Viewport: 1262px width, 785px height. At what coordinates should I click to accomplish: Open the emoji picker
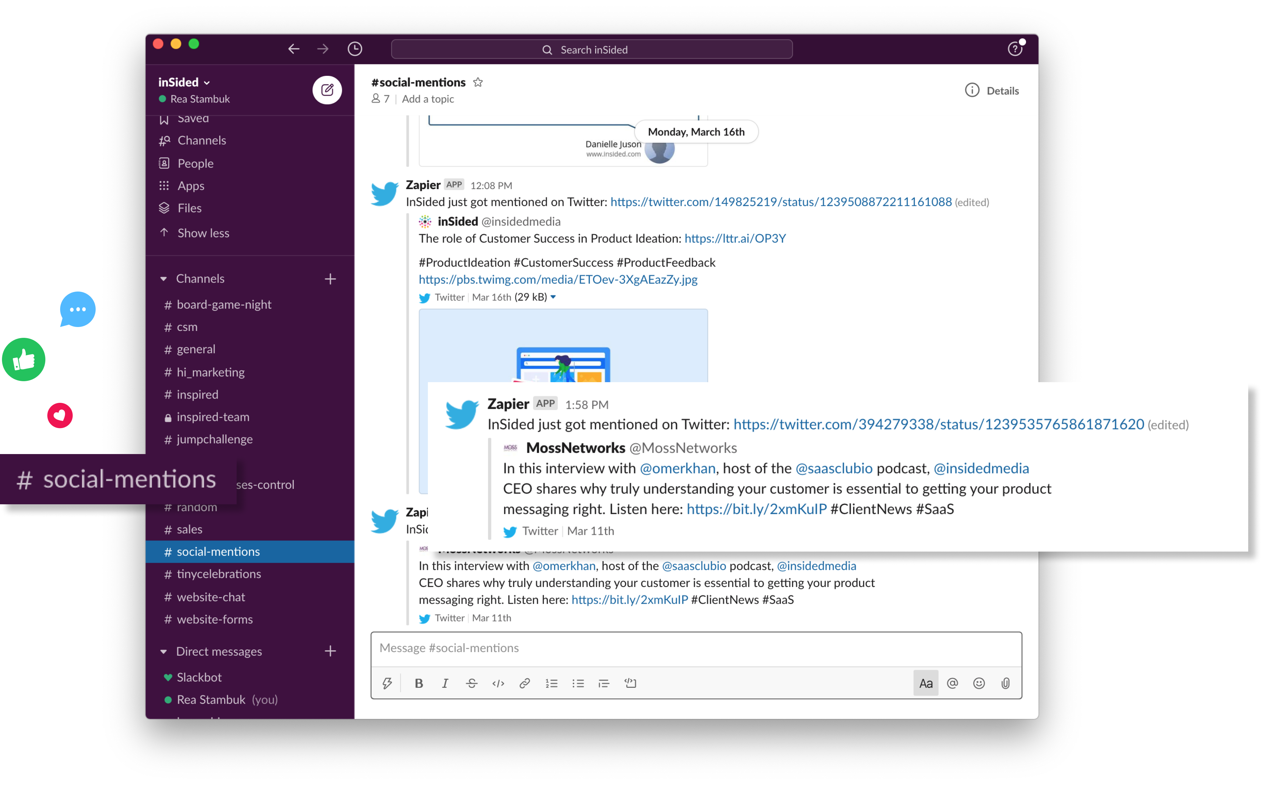point(979,683)
